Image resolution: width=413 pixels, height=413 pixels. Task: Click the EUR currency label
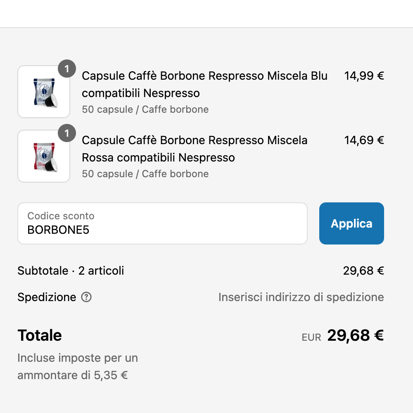coord(311,337)
